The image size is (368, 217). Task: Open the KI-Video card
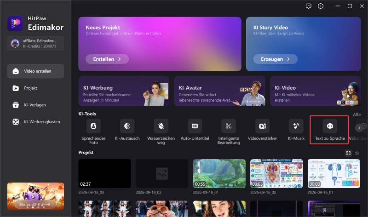(315, 91)
